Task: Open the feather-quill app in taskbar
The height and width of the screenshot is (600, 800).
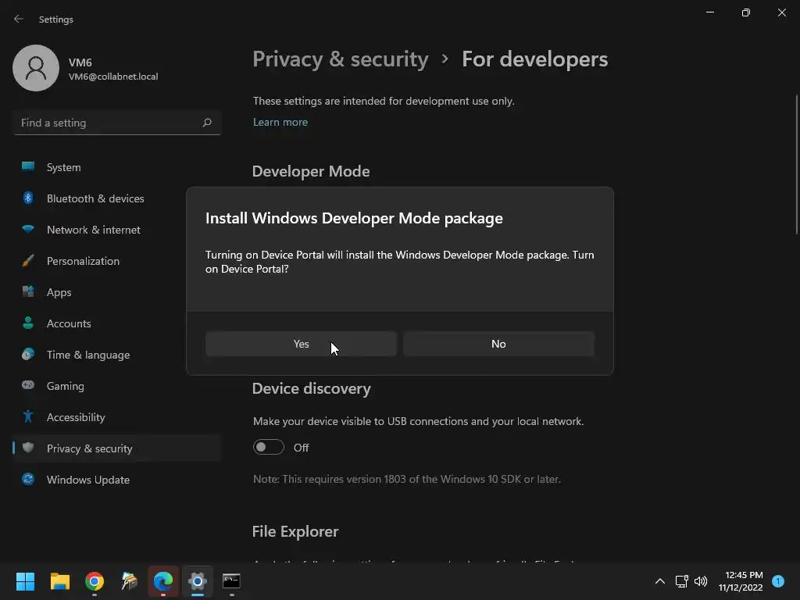Action: click(x=129, y=581)
